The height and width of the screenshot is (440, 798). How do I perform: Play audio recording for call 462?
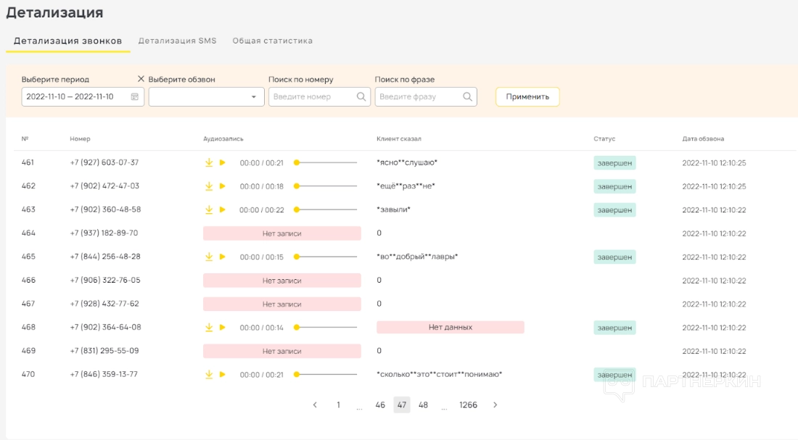click(x=223, y=186)
